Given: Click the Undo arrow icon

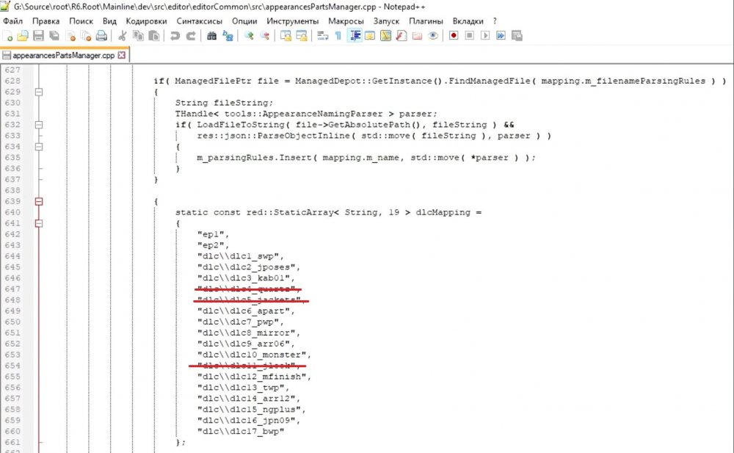Looking at the screenshot, I should (x=175, y=35).
